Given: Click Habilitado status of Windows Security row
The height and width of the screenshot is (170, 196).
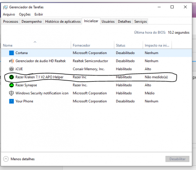Looking at the screenshot, I should [124, 93].
